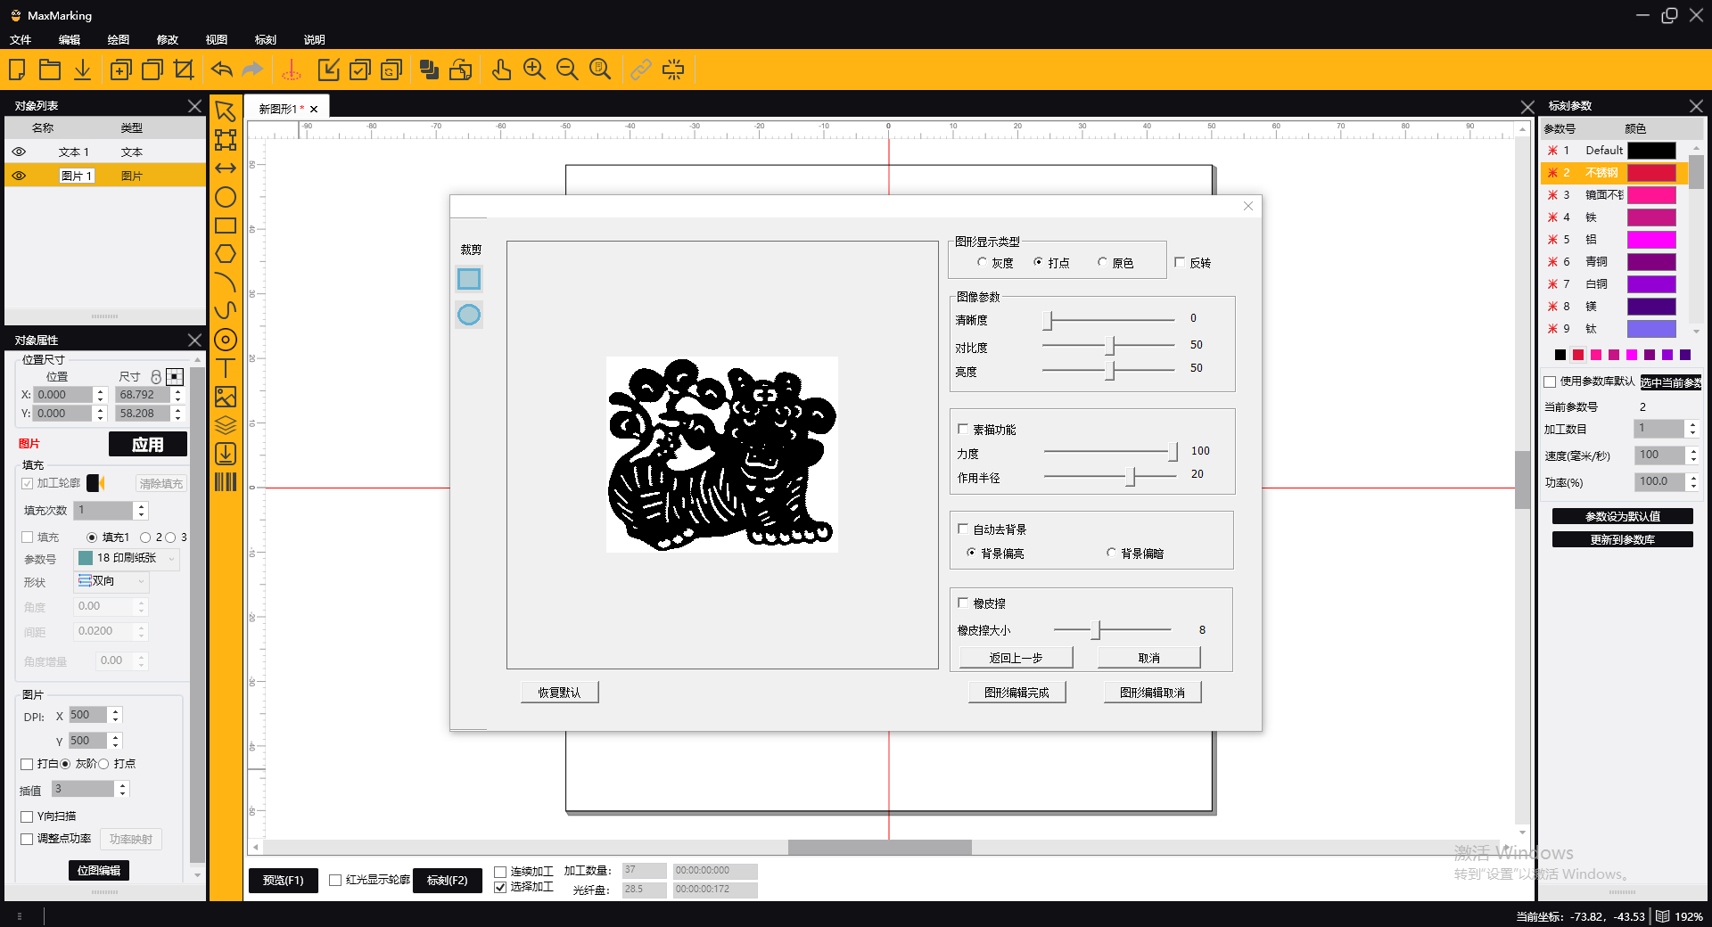Screen dimensions: 1712x927
Task: Select 背景偏暗 radio option
Action: click(x=1111, y=554)
